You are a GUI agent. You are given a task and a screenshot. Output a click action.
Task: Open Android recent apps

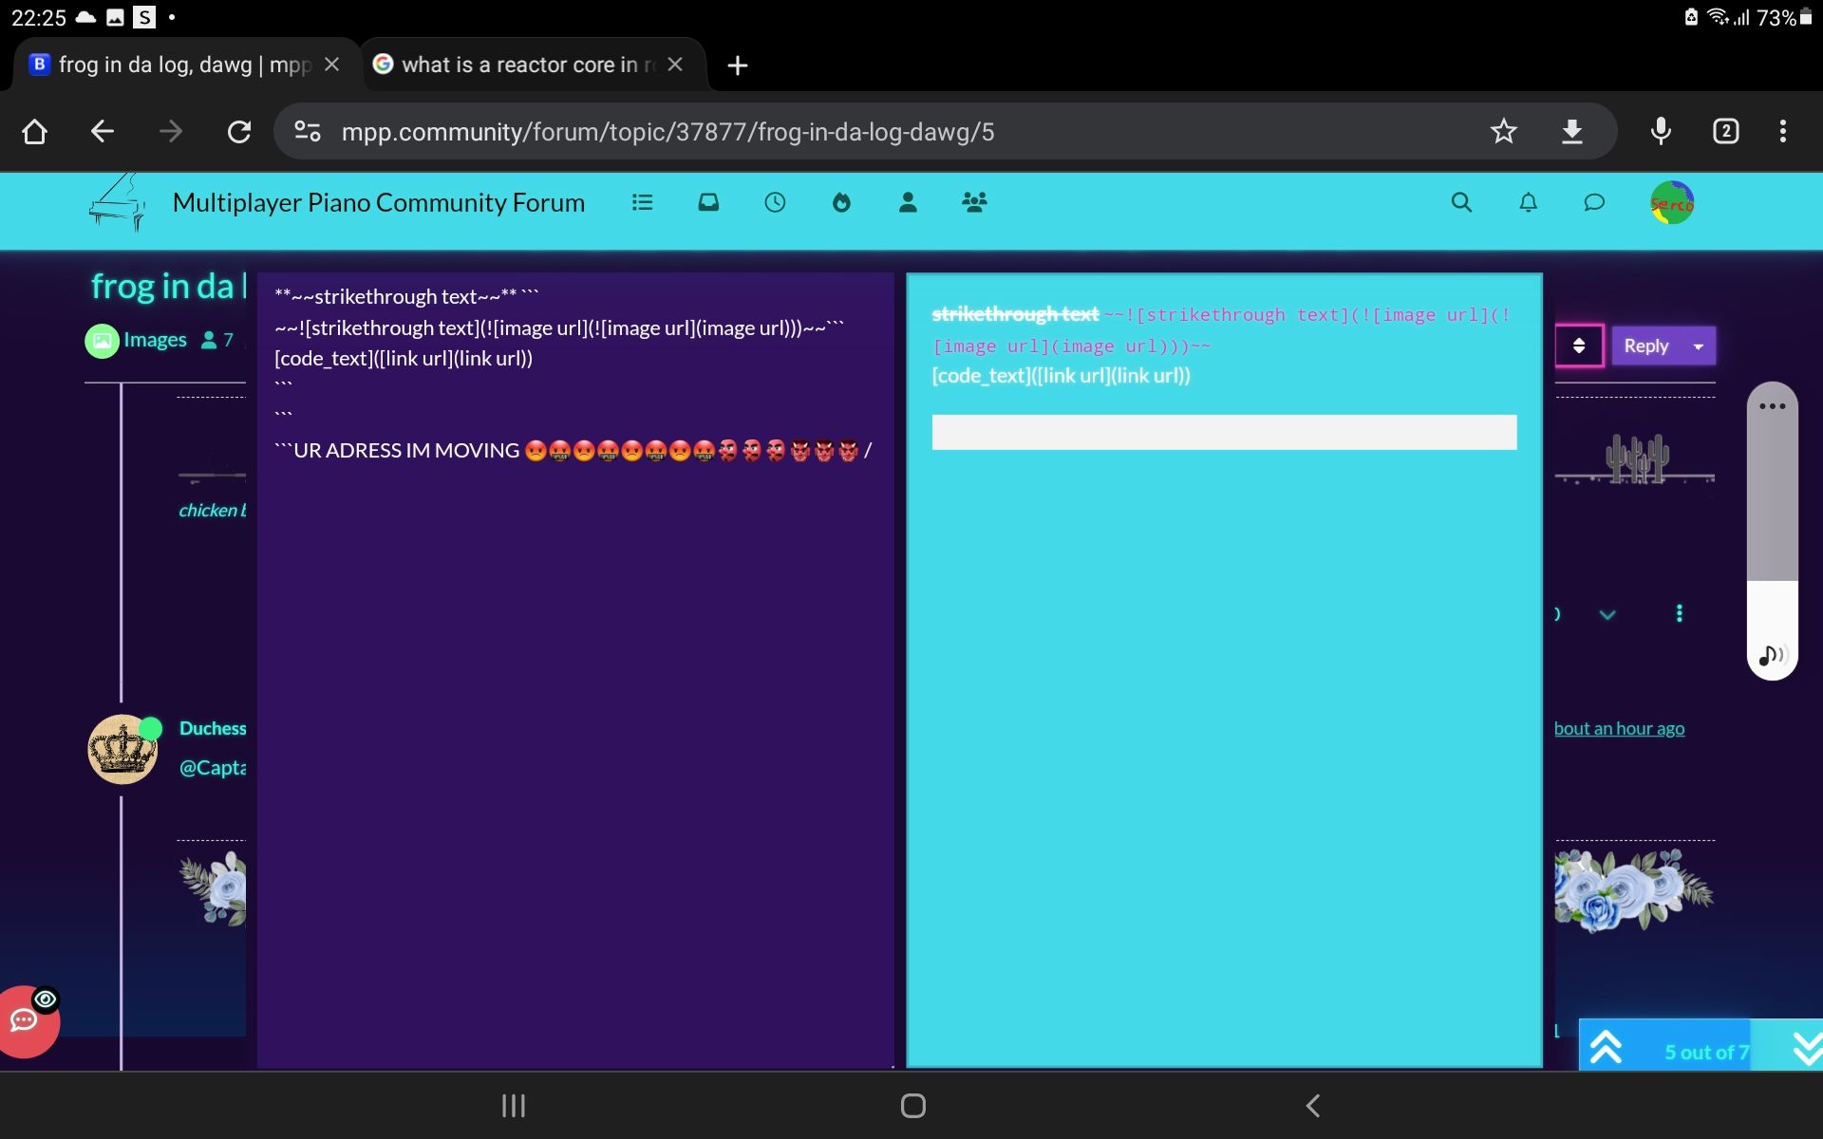514,1106
